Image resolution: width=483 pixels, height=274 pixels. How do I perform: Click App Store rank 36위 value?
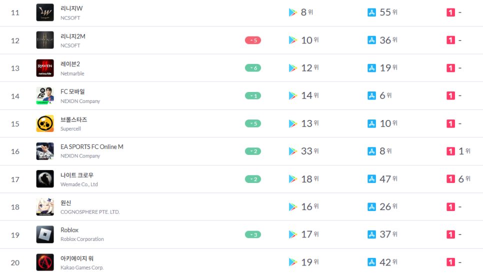point(388,40)
